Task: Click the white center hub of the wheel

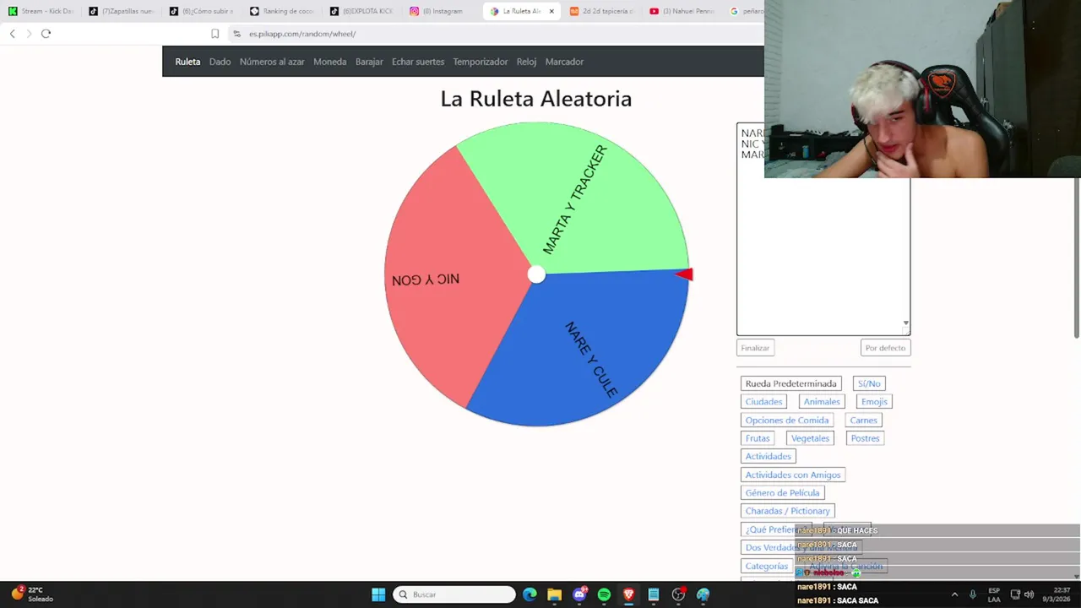Action: click(536, 274)
